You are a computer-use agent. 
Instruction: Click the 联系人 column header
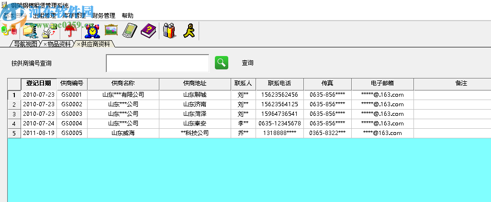pos(243,83)
